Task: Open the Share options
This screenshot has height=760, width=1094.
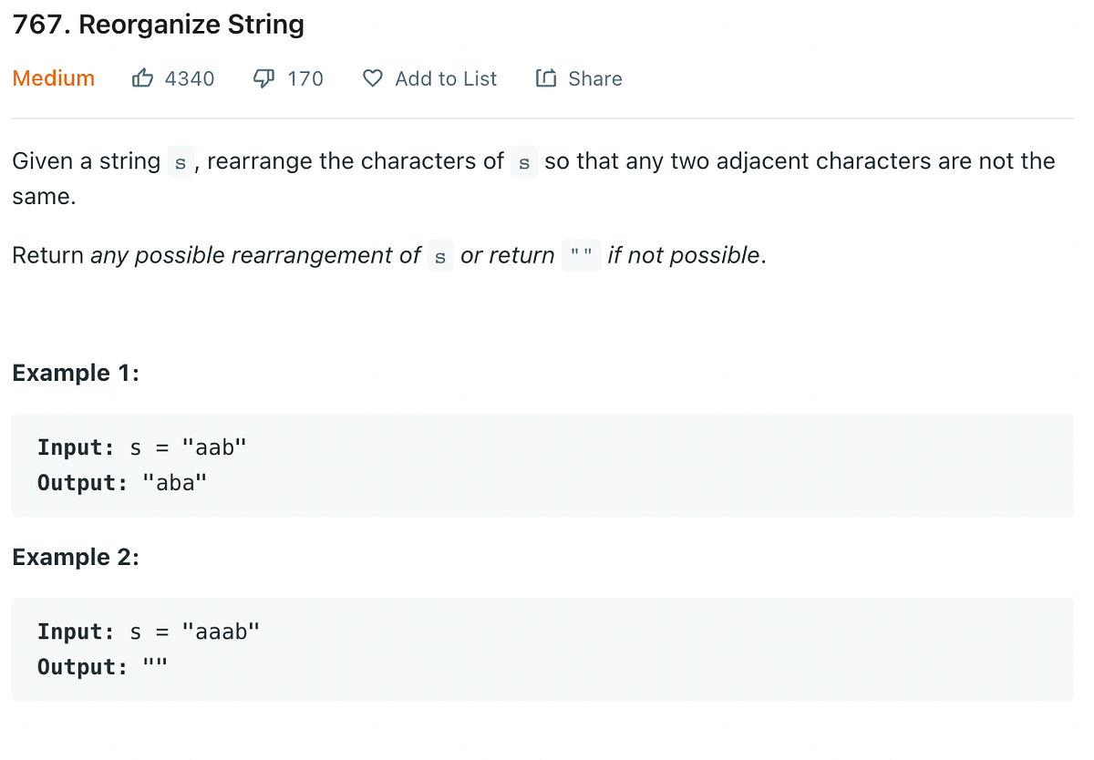Action: (579, 78)
